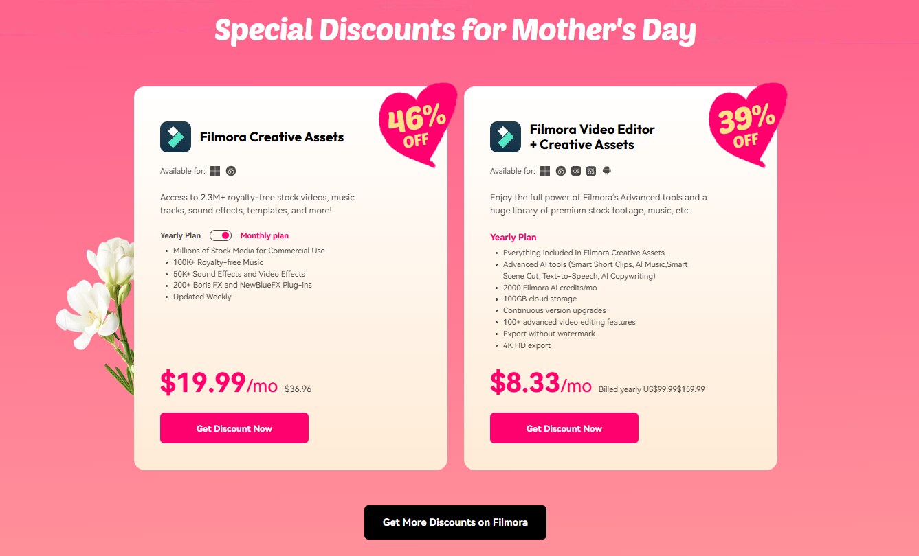Select the Monthly plan label beside the switch
919x556 pixels.
coord(265,235)
